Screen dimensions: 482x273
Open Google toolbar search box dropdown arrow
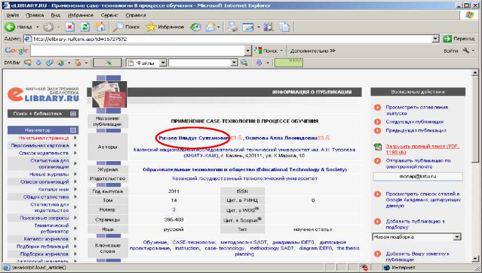(248, 51)
